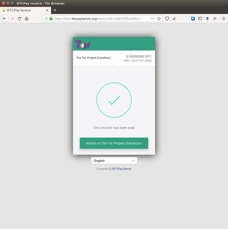Open a new browser tab

pyautogui.click(x=55, y=10)
